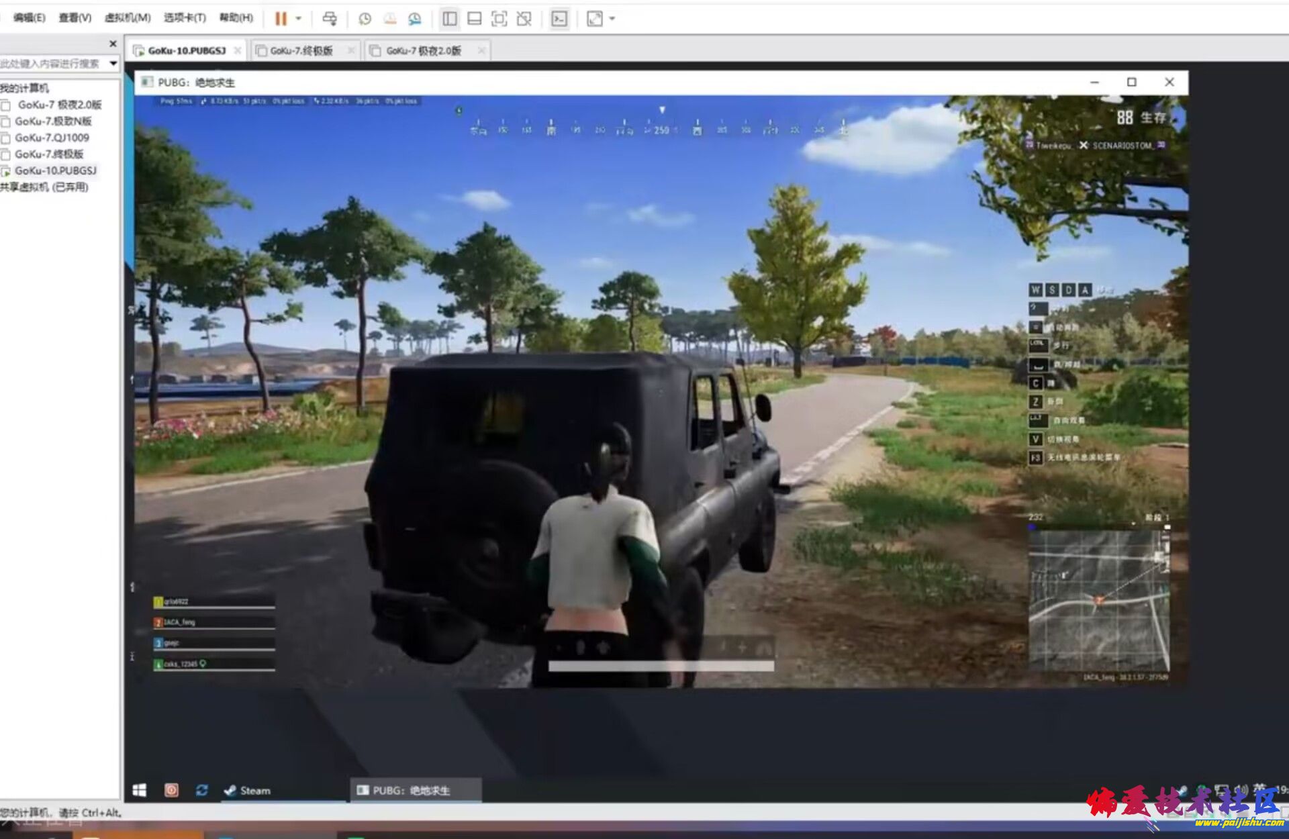The height and width of the screenshot is (839, 1289).
Task: Click the blue sync arrows taskbar icon
Action: pyautogui.click(x=202, y=790)
